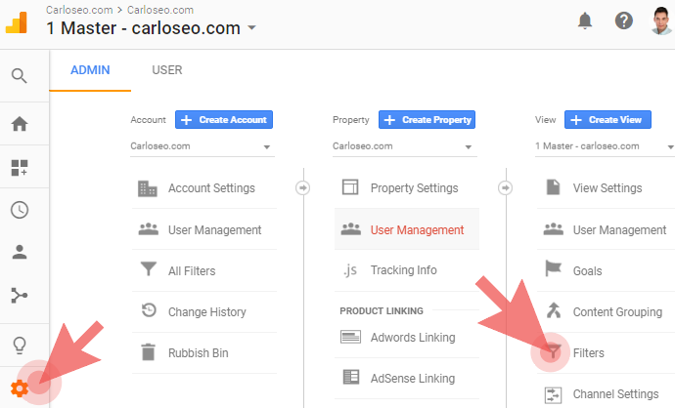The width and height of the screenshot is (675, 408).
Task: Click the search icon in left sidebar
Action: coord(19,75)
